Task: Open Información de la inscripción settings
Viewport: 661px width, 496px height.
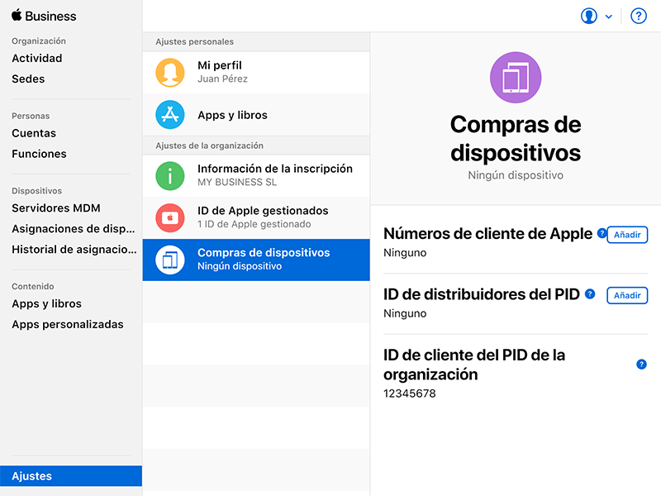Action: (256, 176)
